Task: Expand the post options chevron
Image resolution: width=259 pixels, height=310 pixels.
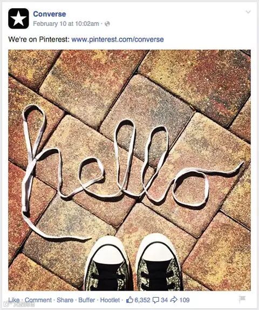Action: tap(248, 12)
